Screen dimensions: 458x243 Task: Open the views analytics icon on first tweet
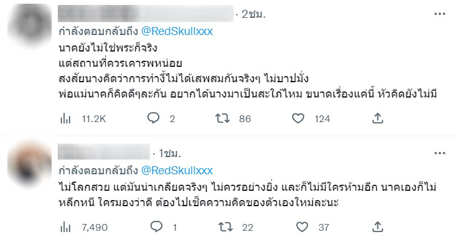pos(65,118)
